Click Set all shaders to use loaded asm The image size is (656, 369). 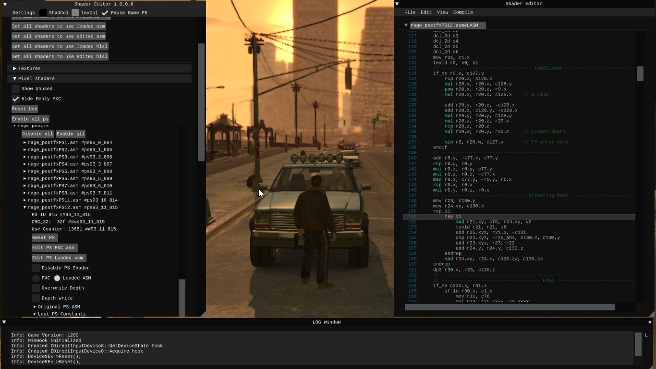[59, 26]
